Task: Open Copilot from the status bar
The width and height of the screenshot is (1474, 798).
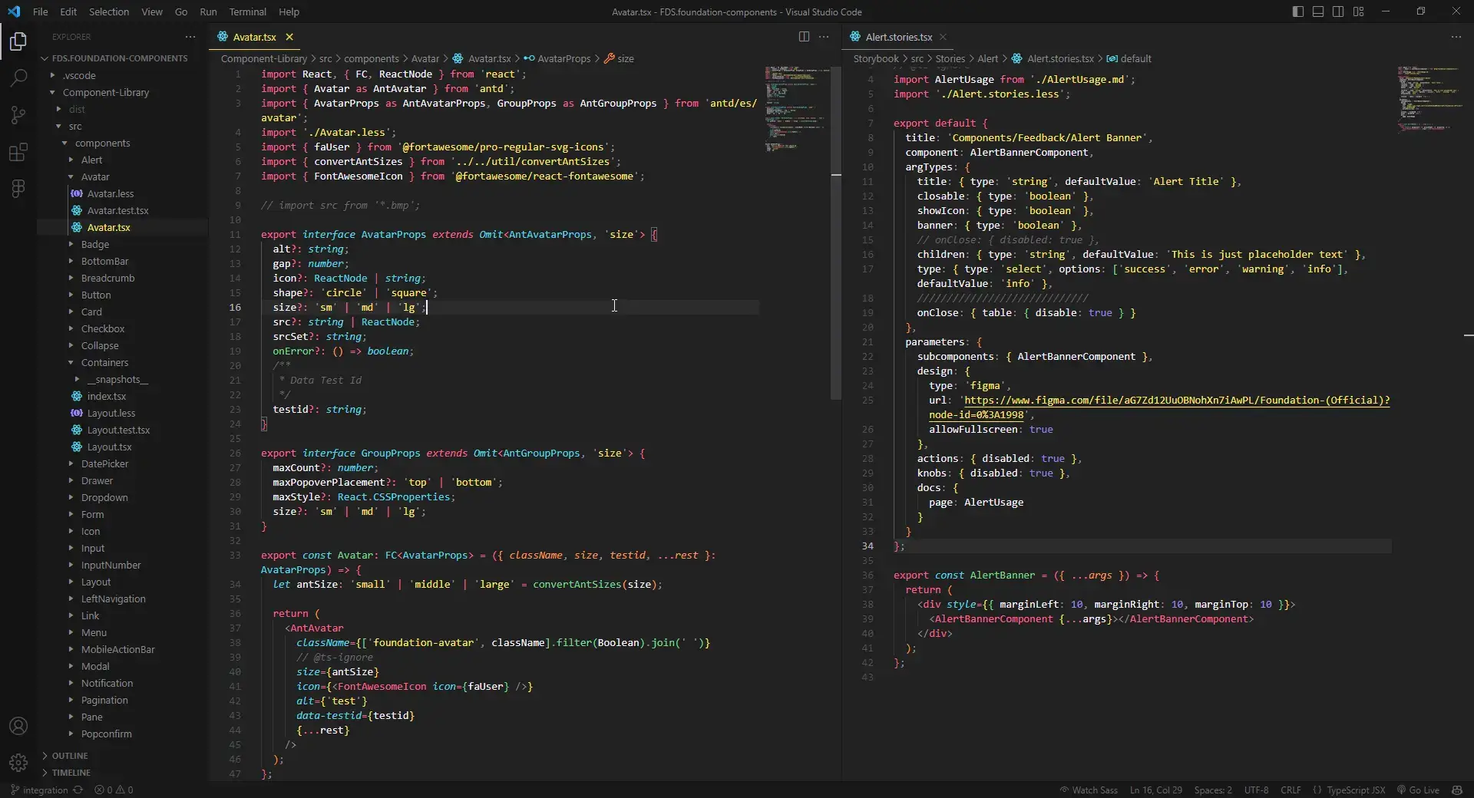Action: coord(1458,790)
